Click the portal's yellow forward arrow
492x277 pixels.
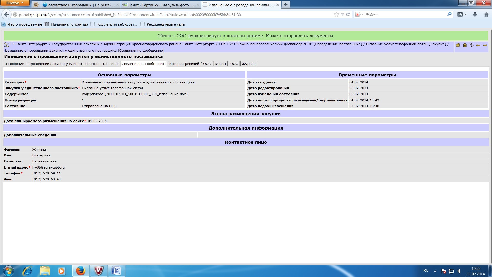485,45
